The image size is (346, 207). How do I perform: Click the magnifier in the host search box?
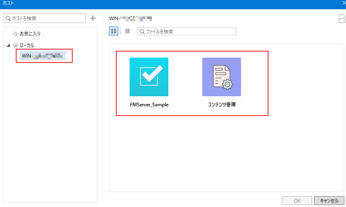[x=8, y=18]
